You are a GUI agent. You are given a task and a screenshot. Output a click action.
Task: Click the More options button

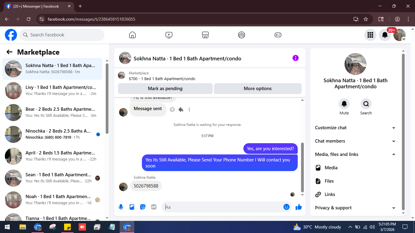pos(258,89)
